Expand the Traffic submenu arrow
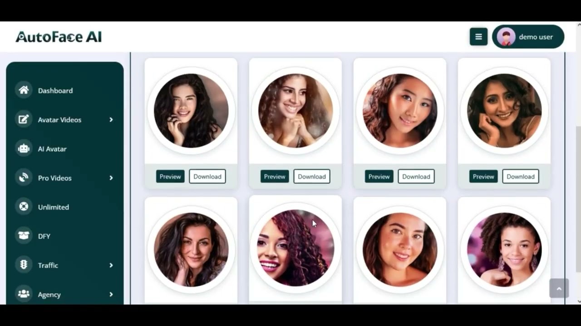The width and height of the screenshot is (581, 326). coord(111,265)
